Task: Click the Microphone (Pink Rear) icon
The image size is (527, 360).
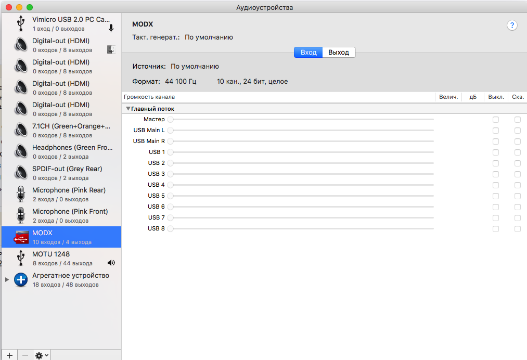Action: 21,194
